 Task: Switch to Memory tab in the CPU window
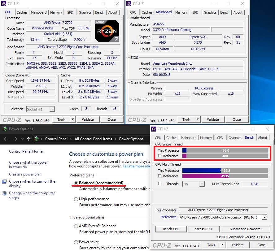56,12
